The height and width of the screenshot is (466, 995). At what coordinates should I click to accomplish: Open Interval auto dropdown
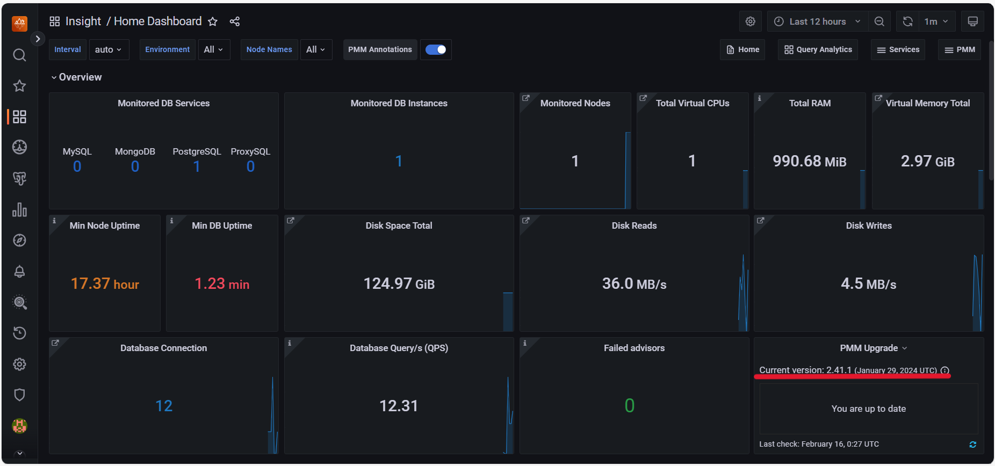[109, 49]
